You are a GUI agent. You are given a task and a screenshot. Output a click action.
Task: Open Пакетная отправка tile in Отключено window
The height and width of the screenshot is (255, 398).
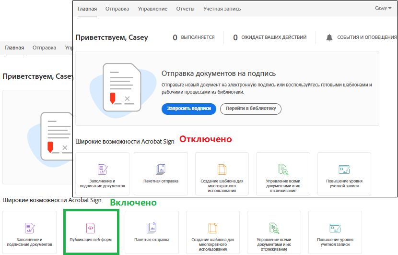(x=161, y=174)
